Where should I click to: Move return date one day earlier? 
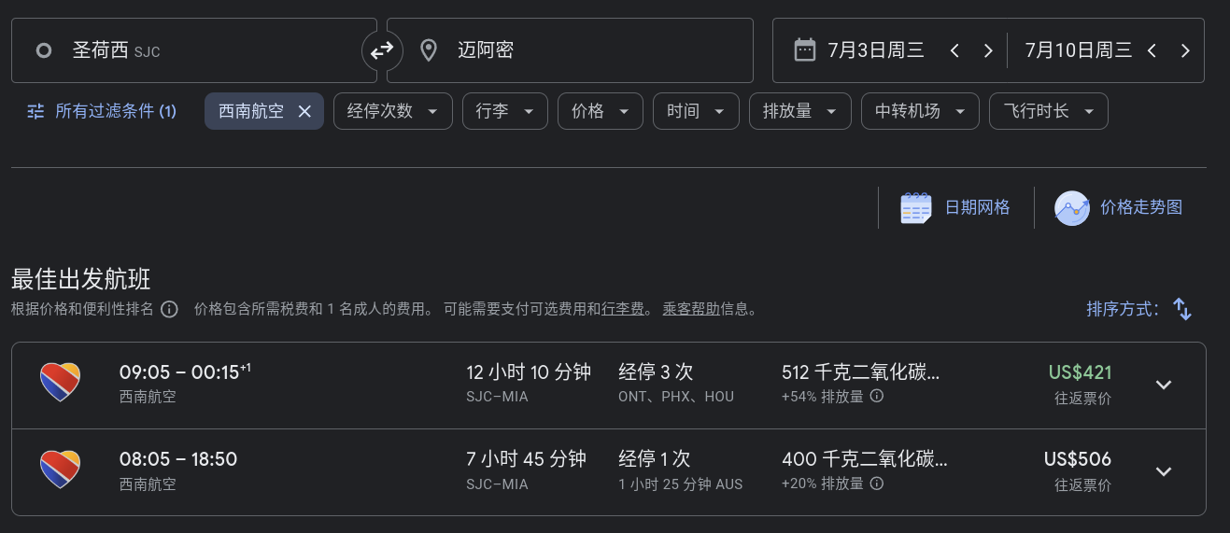click(x=1152, y=50)
